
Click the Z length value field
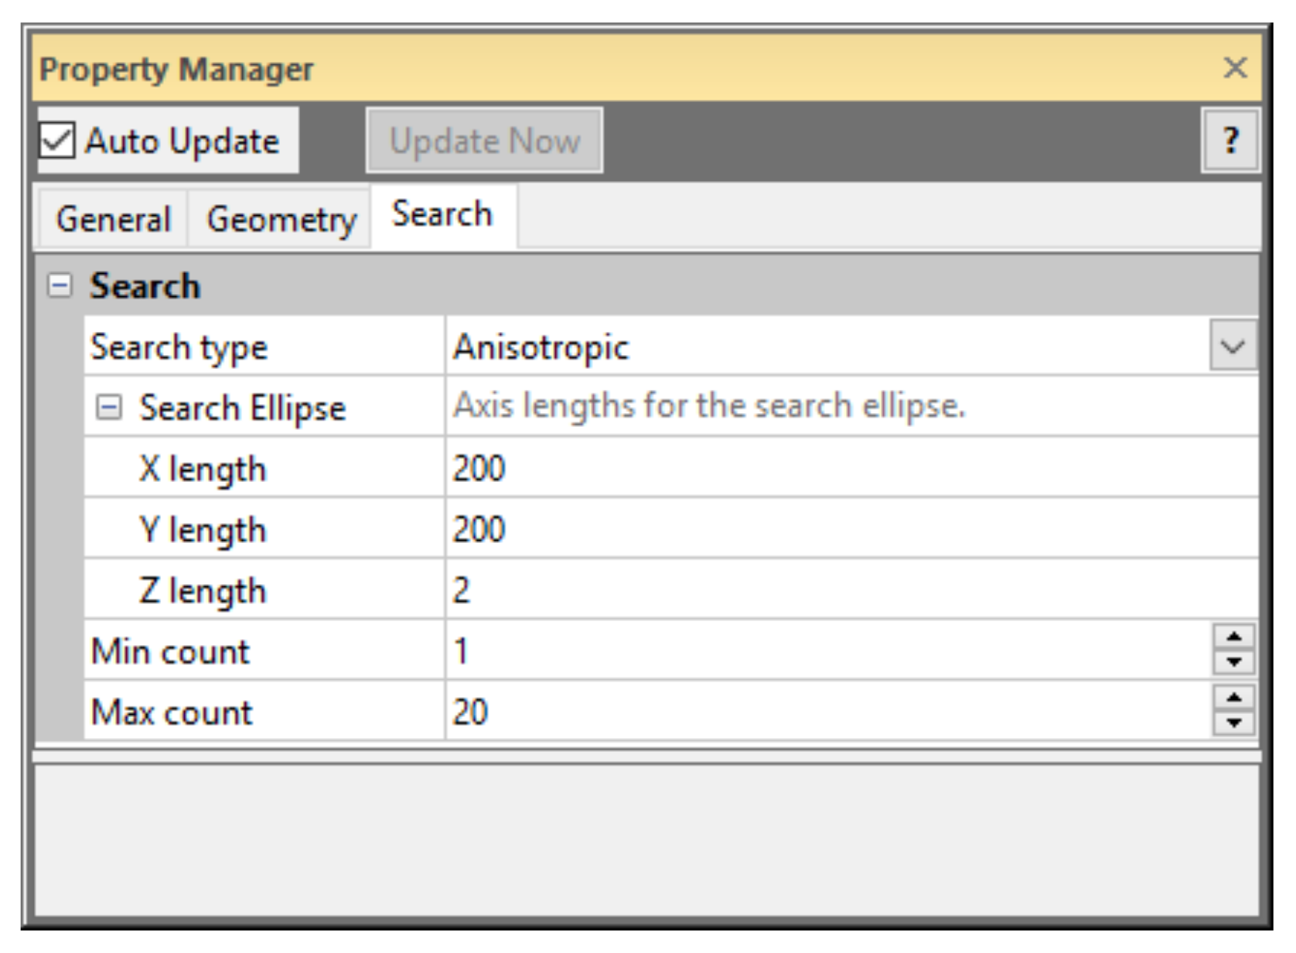[x=773, y=590]
